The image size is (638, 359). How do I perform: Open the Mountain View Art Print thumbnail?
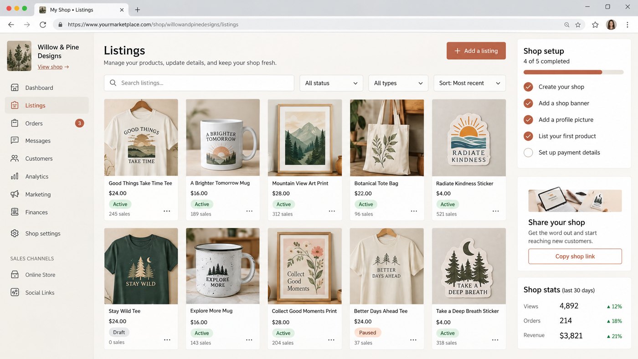305,138
